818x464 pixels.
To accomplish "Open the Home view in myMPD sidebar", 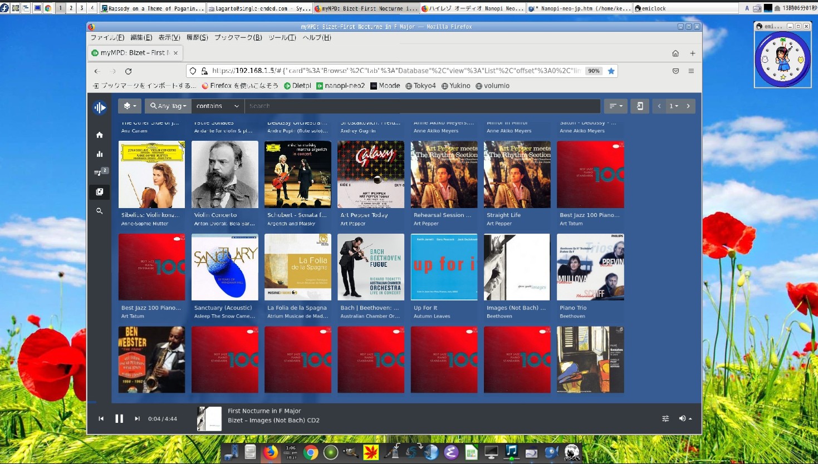I will 99,135.
